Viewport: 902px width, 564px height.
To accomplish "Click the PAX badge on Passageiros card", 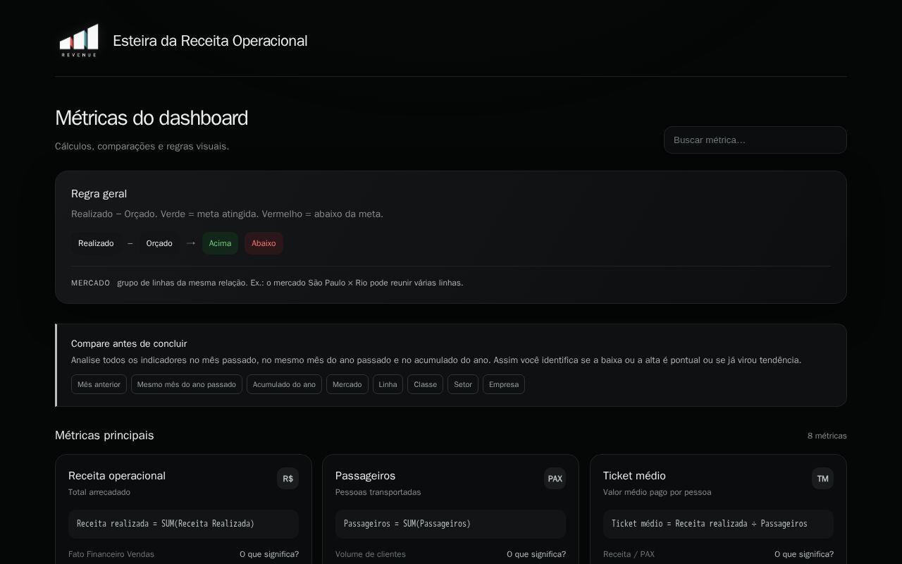I will point(555,479).
